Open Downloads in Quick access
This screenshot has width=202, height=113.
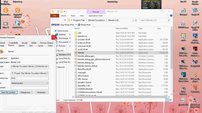(63, 38)
